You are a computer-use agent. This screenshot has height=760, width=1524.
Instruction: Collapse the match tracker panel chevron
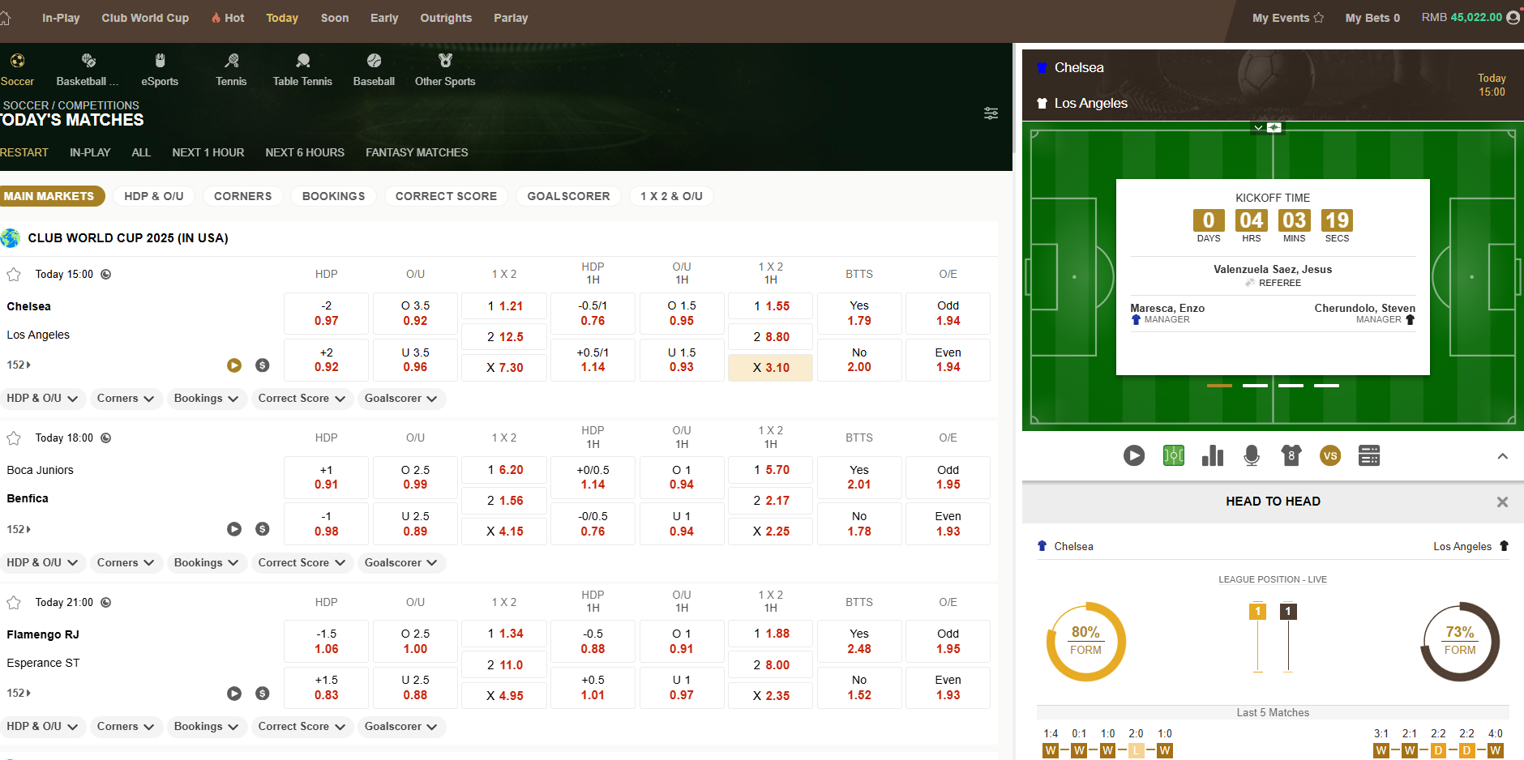(1502, 456)
